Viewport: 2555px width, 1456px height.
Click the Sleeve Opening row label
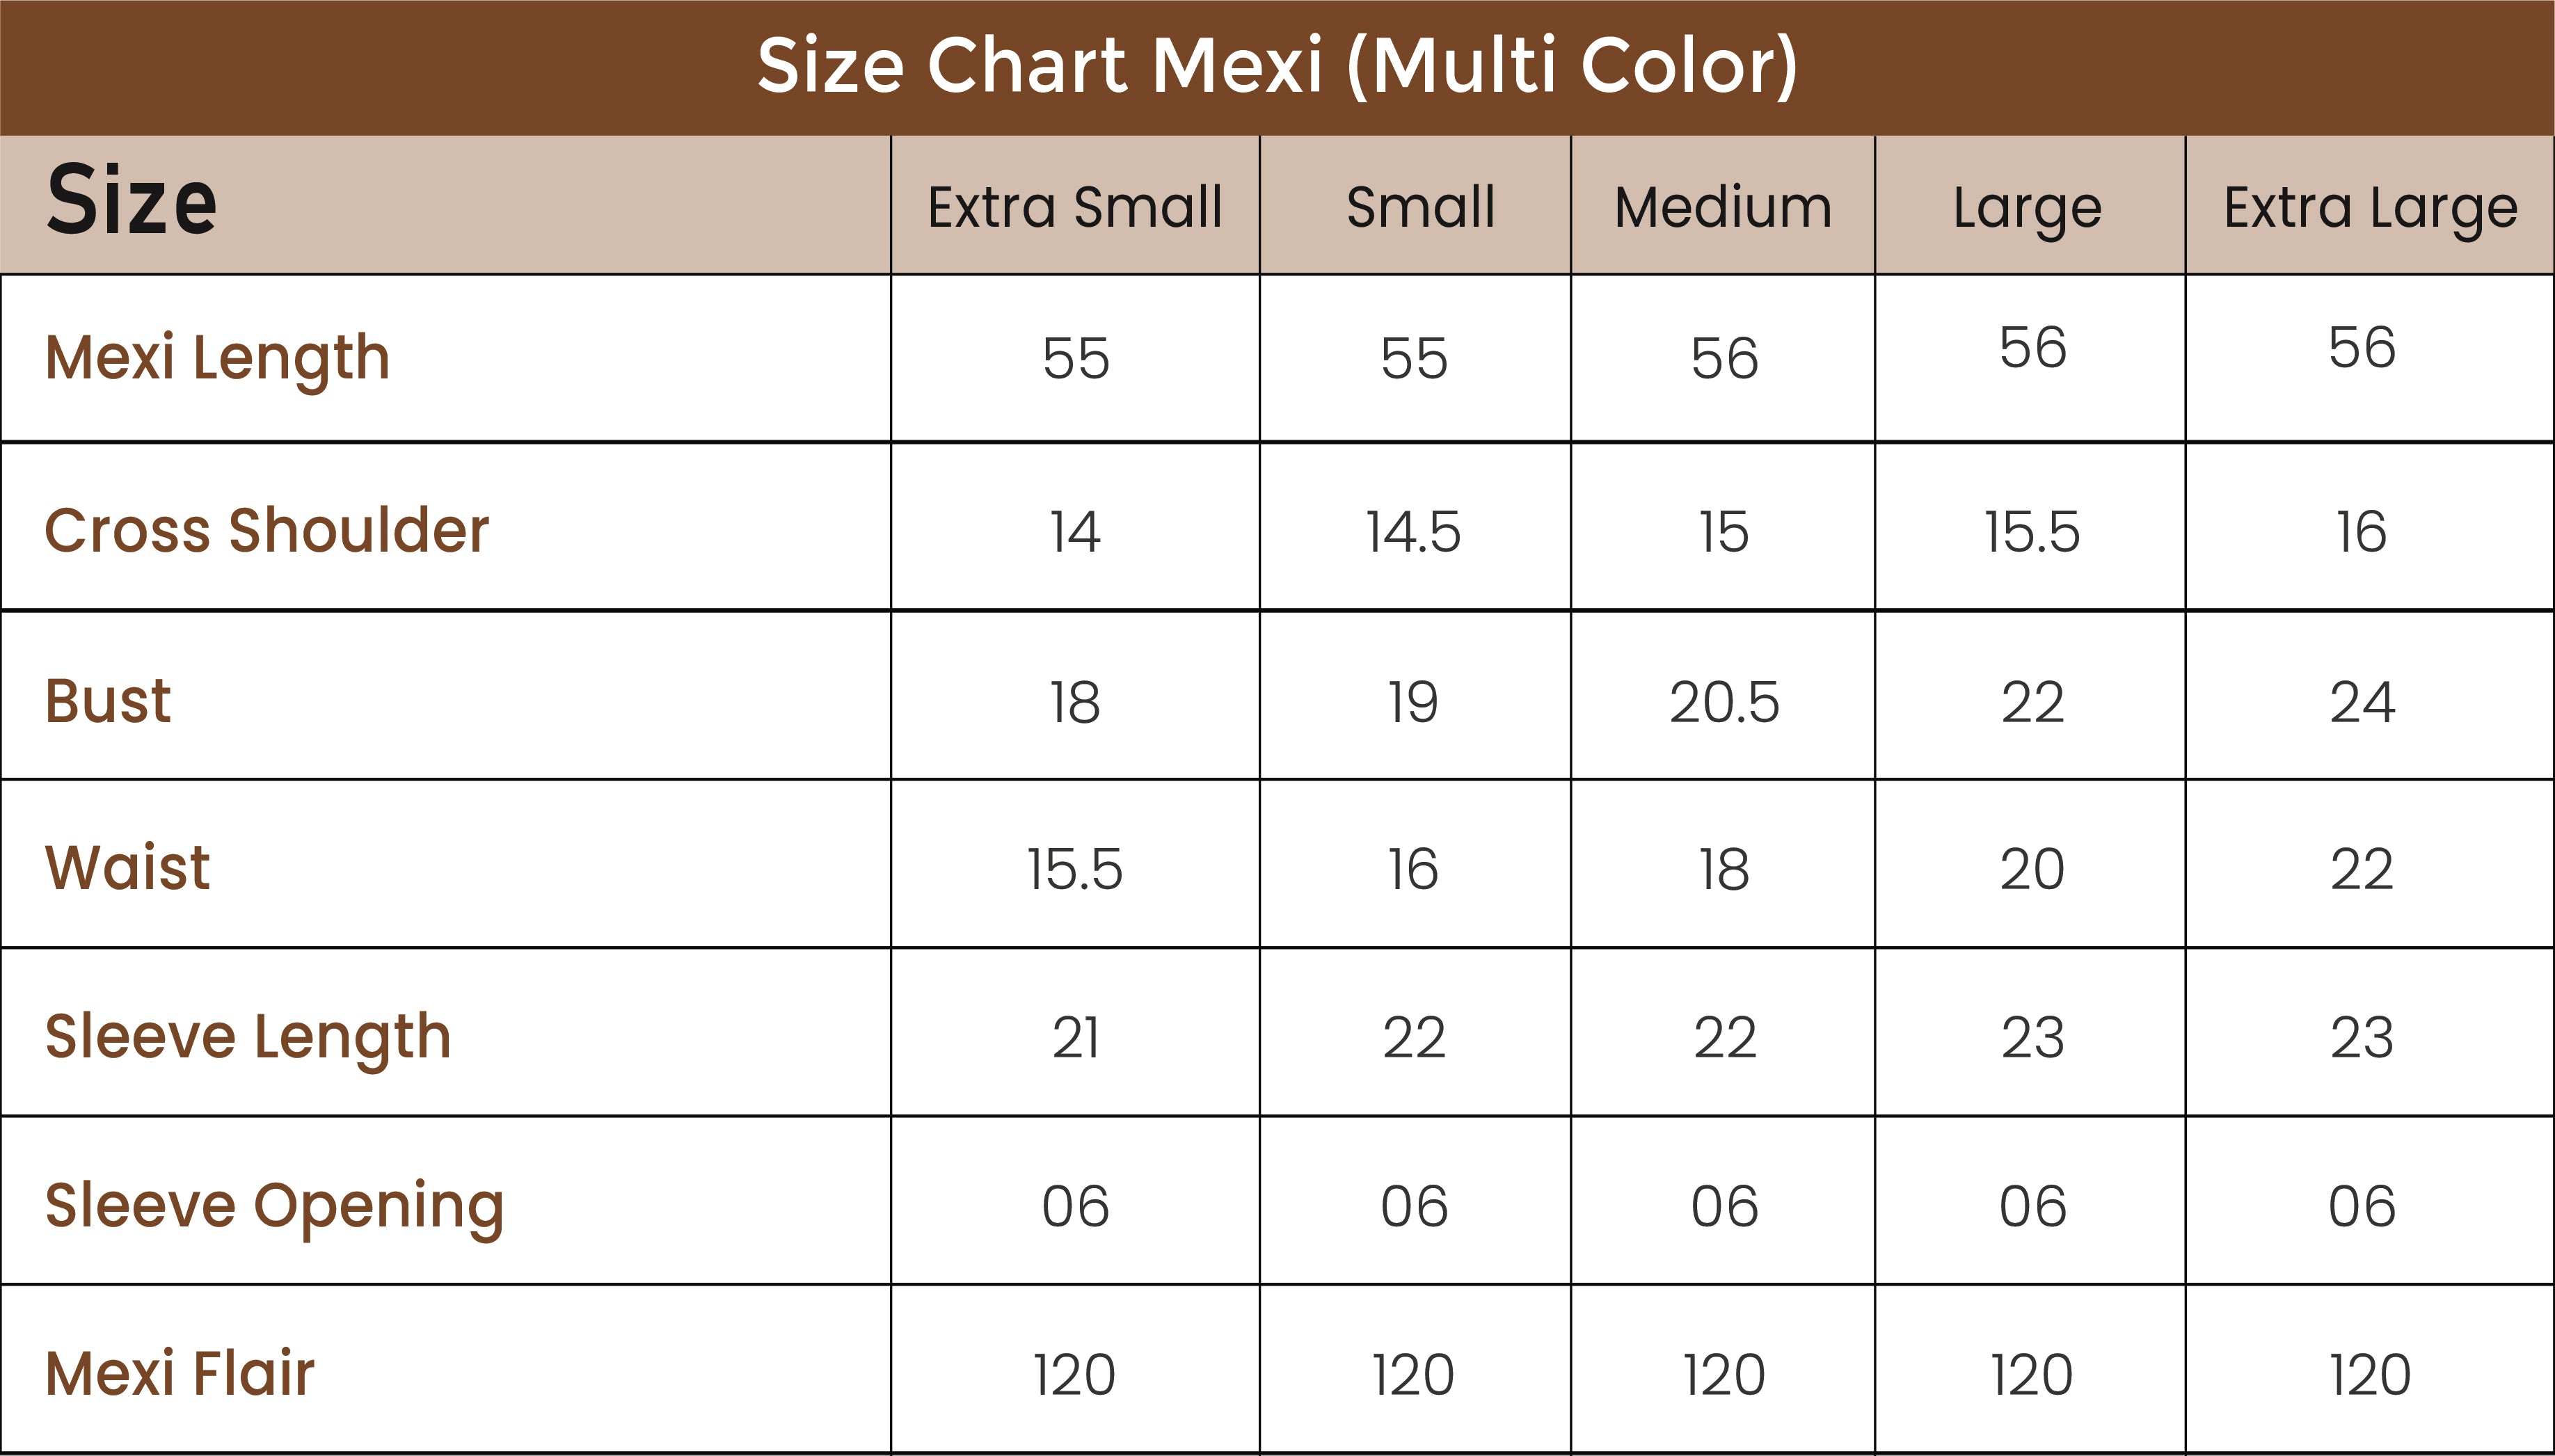(x=274, y=1205)
